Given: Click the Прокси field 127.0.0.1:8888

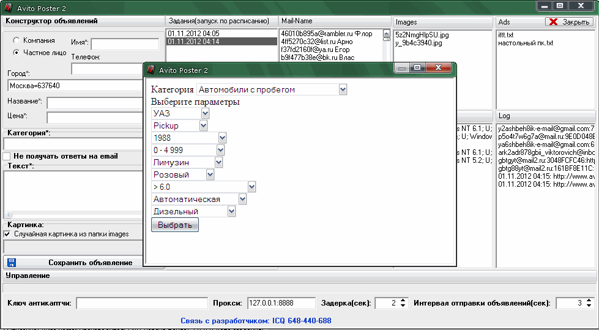Looking at the screenshot, I should 281,303.
